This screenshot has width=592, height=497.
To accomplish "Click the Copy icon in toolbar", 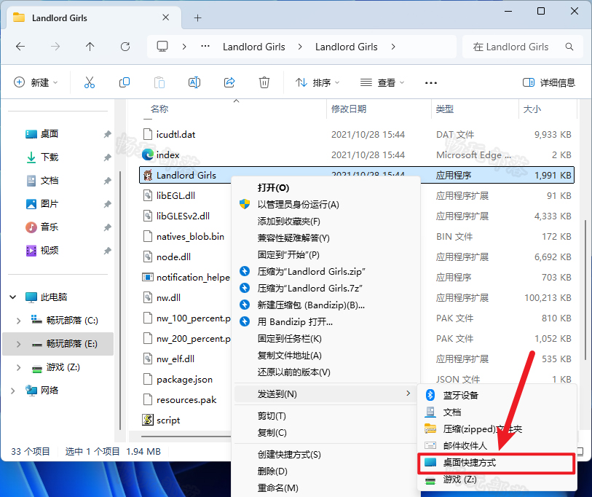I will (x=125, y=82).
